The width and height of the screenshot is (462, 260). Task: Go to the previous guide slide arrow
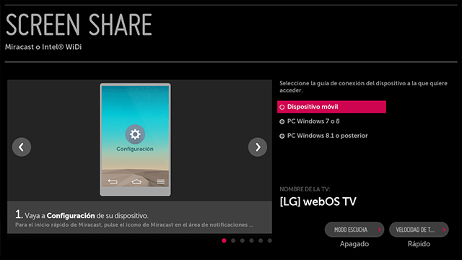22,147
